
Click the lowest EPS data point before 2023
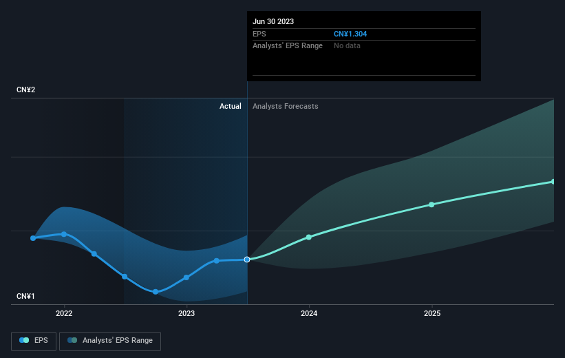(156, 292)
